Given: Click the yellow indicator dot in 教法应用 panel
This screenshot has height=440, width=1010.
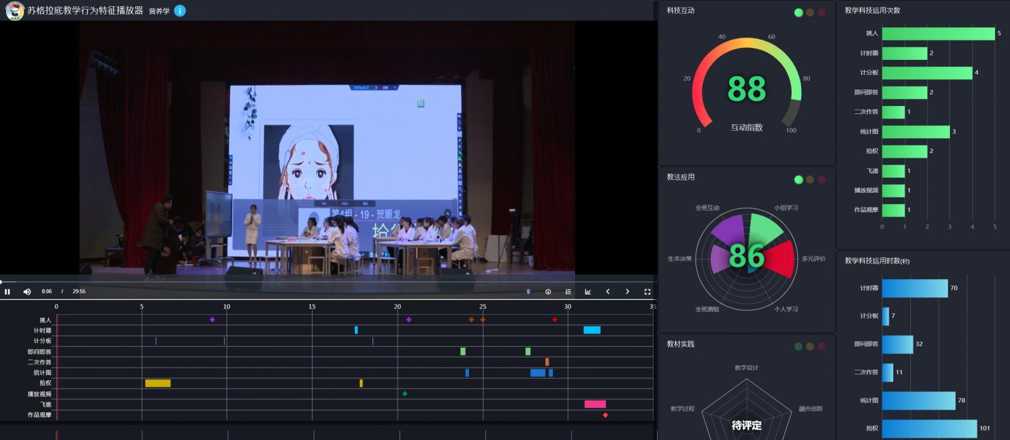Looking at the screenshot, I should tap(810, 180).
